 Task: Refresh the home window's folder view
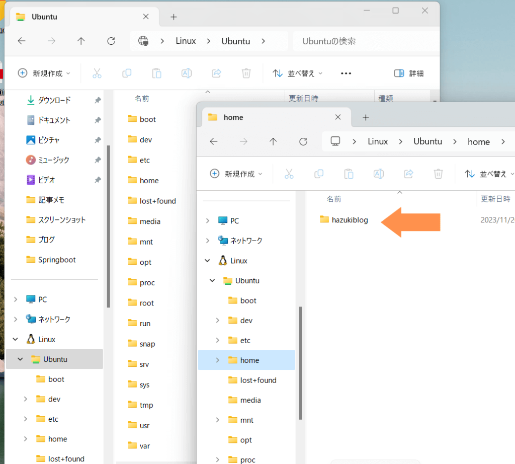[x=303, y=141]
